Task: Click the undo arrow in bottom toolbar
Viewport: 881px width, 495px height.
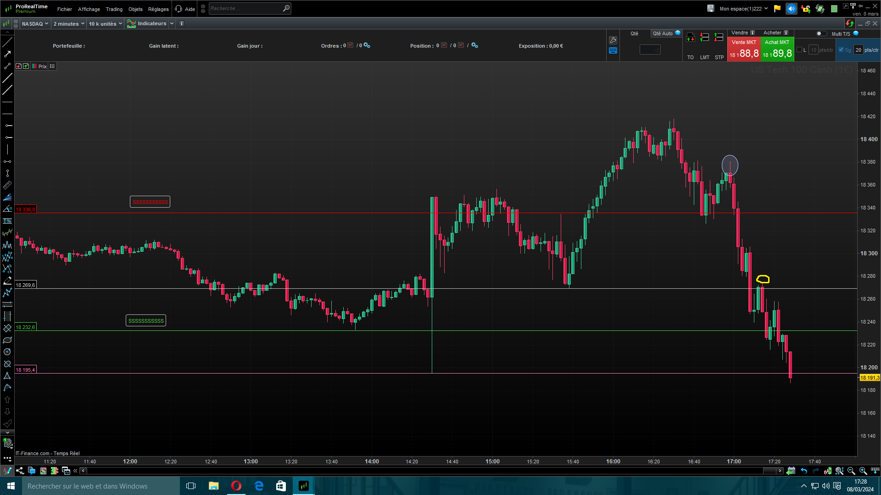Action: (804, 471)
